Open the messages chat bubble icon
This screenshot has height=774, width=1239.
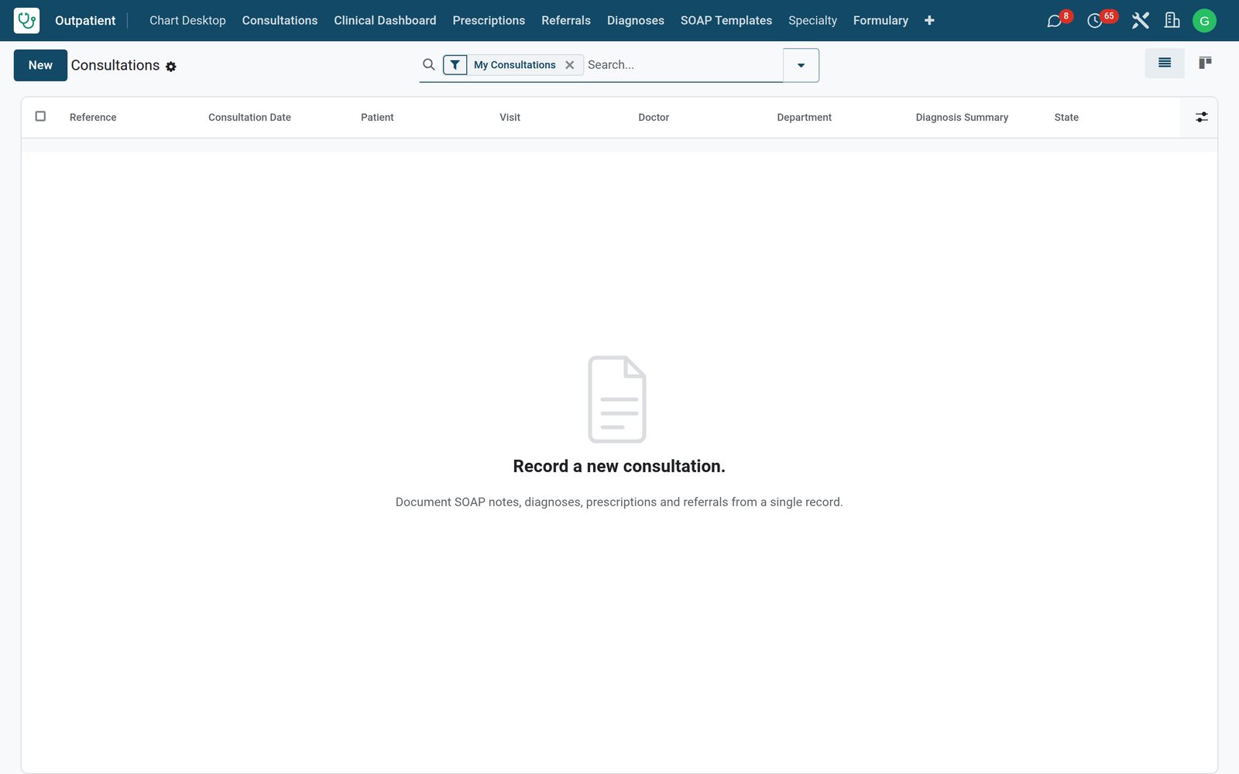(x=1055, y=21)
